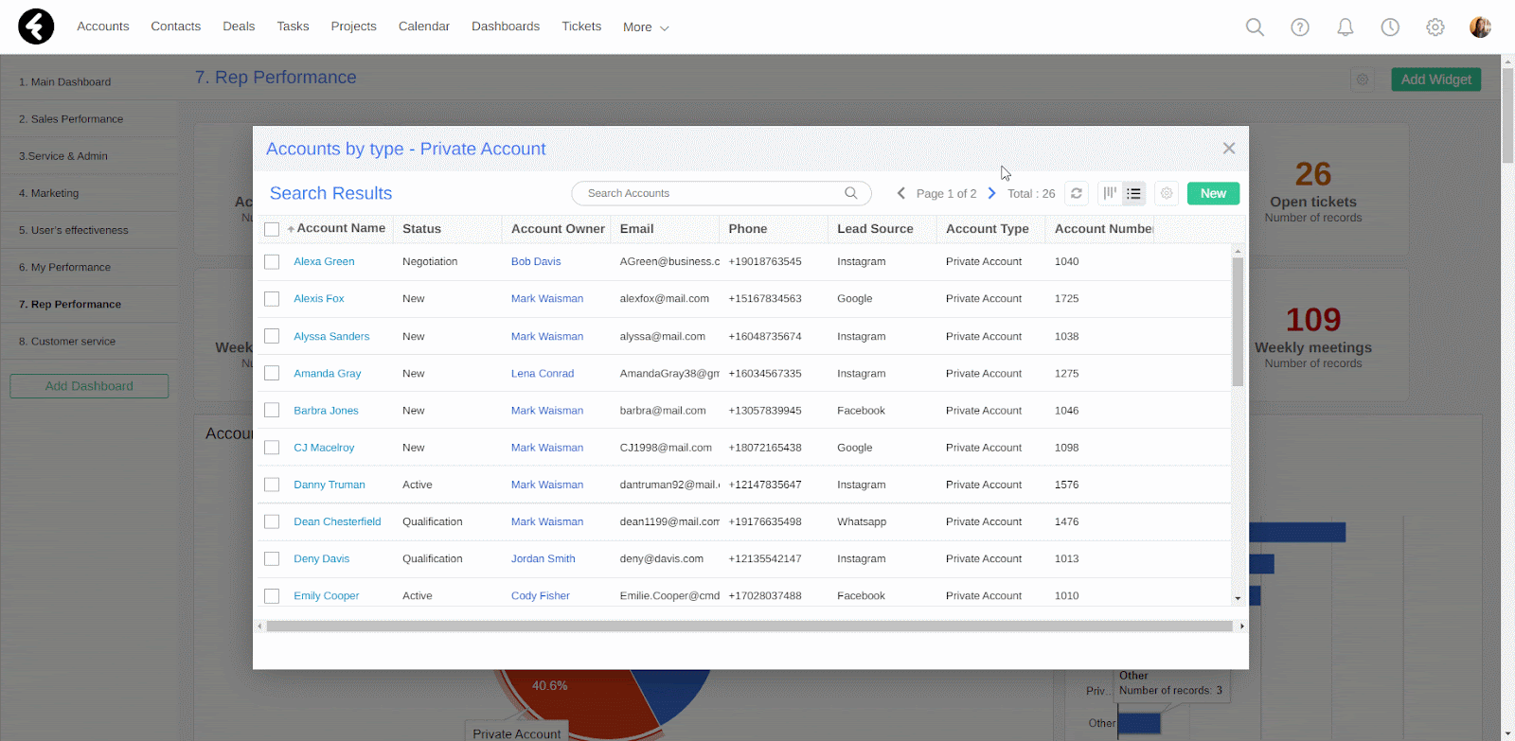Open the Tasks menu

pos(293,26)
